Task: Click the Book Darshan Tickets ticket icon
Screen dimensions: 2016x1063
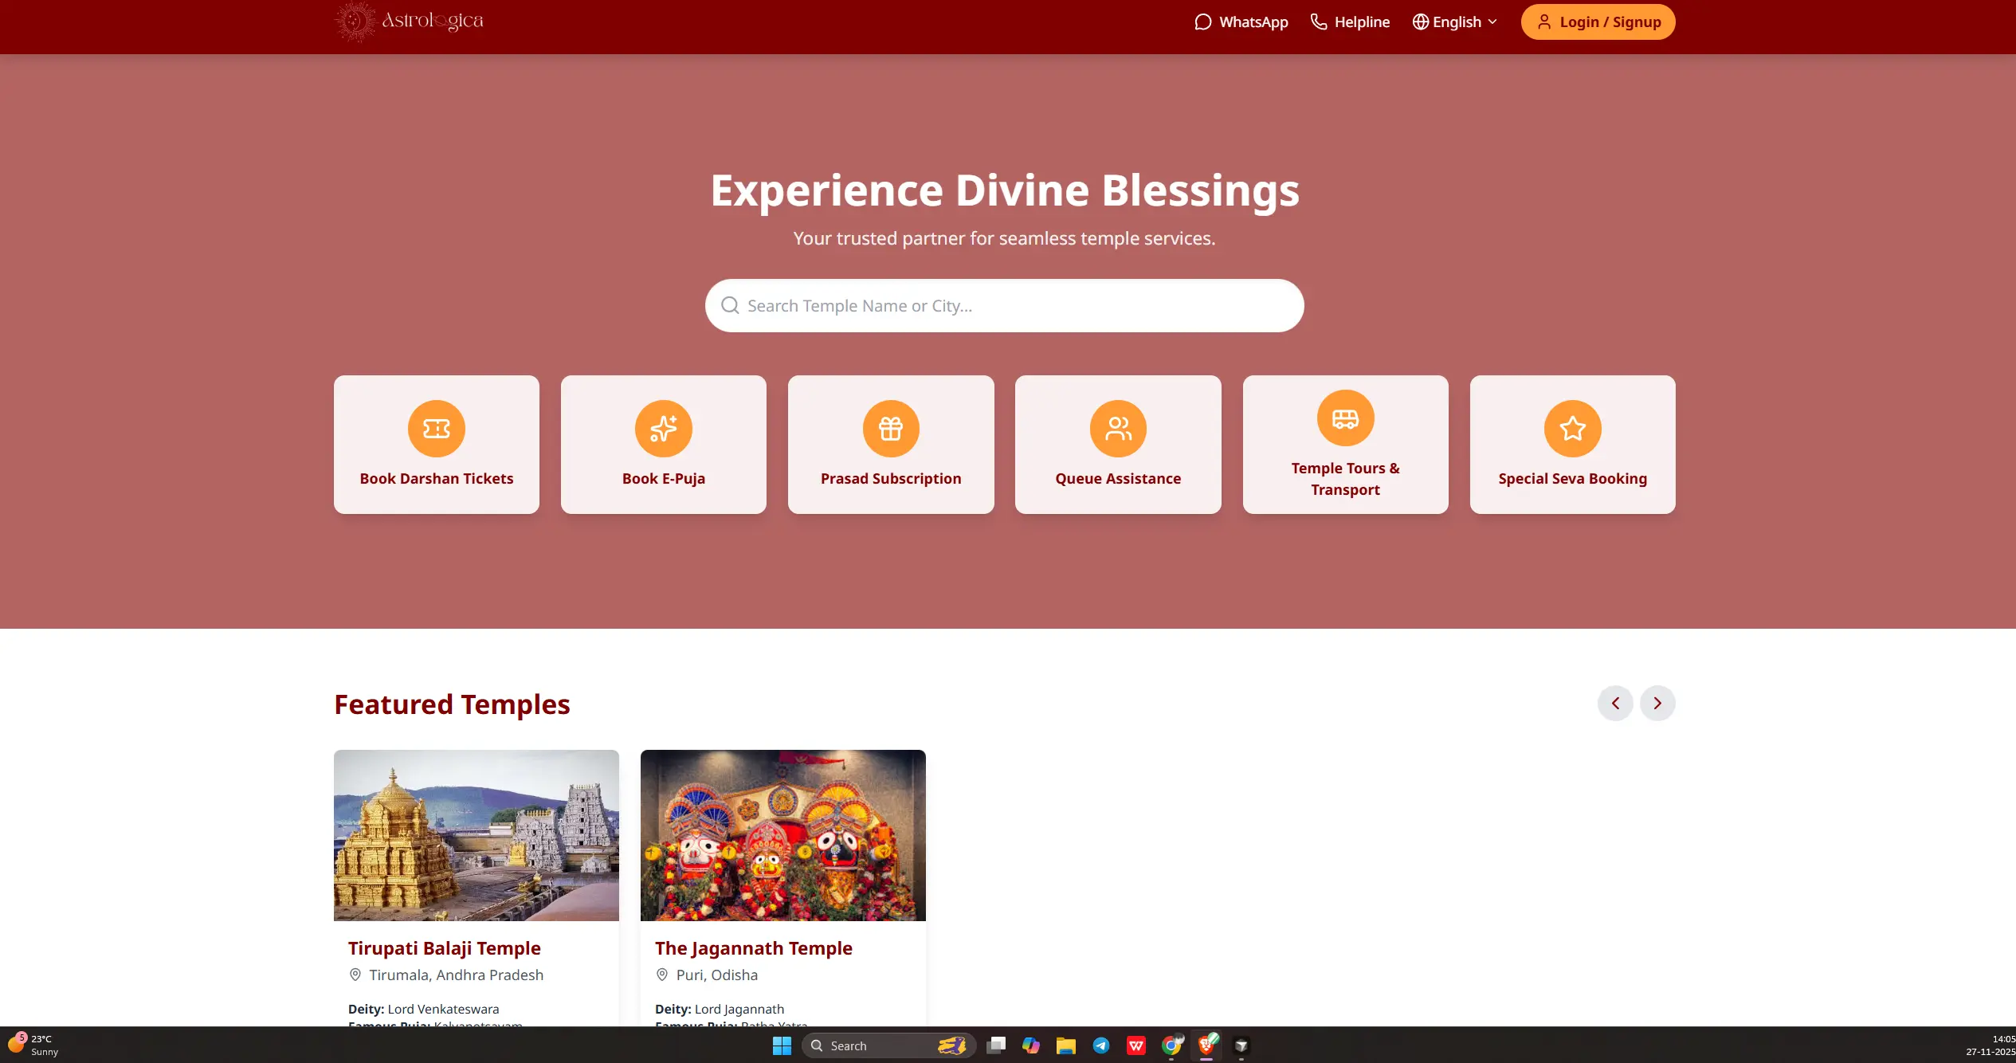Action: (x=436, y=429)
